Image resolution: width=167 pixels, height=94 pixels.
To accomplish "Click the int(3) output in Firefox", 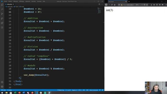I will [x=109, y=10].
